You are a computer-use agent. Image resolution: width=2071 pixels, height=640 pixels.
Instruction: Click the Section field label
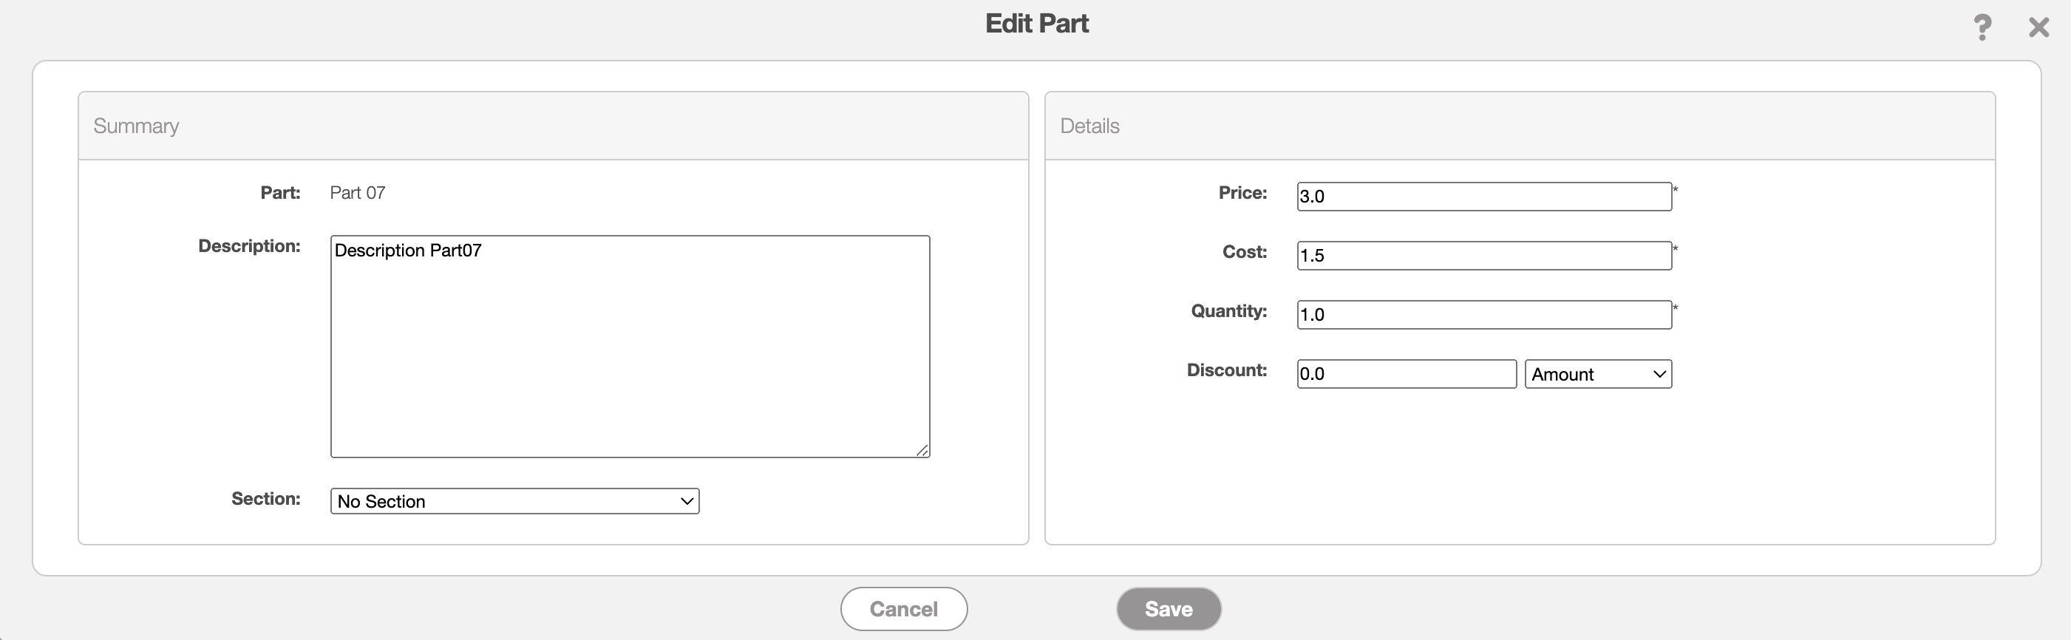point(265,499)
